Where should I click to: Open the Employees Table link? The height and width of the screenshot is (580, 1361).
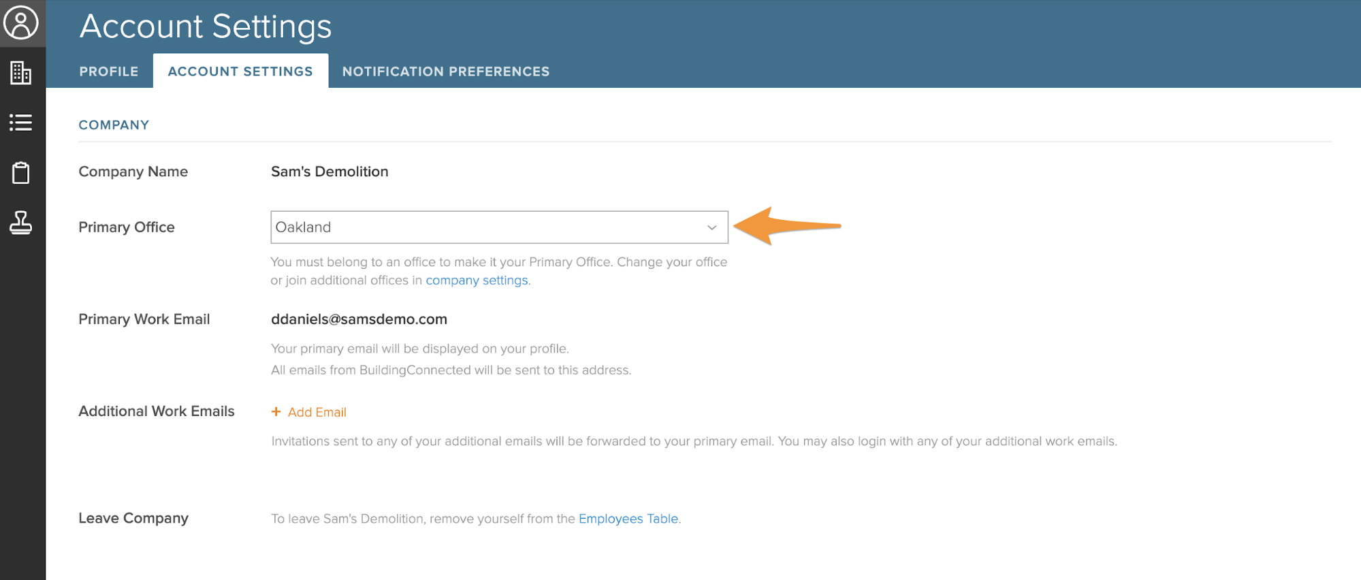tap(628, 519)
